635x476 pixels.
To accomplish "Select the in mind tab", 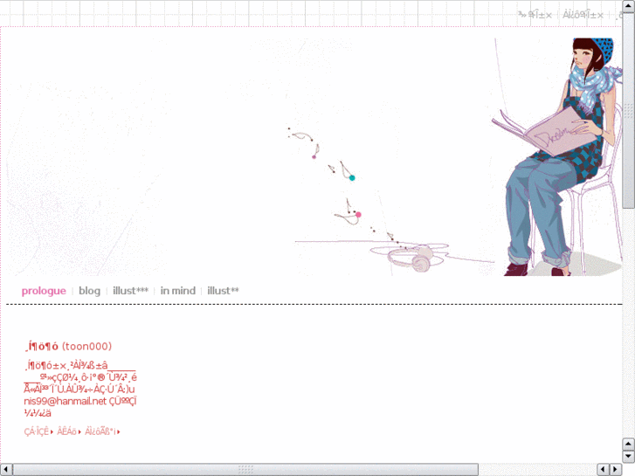I will 178,291.
